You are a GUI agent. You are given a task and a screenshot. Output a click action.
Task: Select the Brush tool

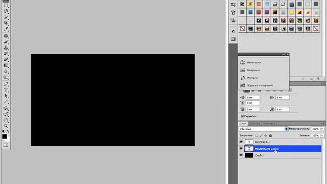(6, 42)
